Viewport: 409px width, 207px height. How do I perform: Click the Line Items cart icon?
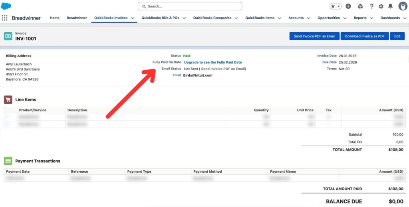click(8, 99)
